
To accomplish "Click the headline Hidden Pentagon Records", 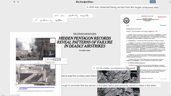I will click(x=85, y=42).
